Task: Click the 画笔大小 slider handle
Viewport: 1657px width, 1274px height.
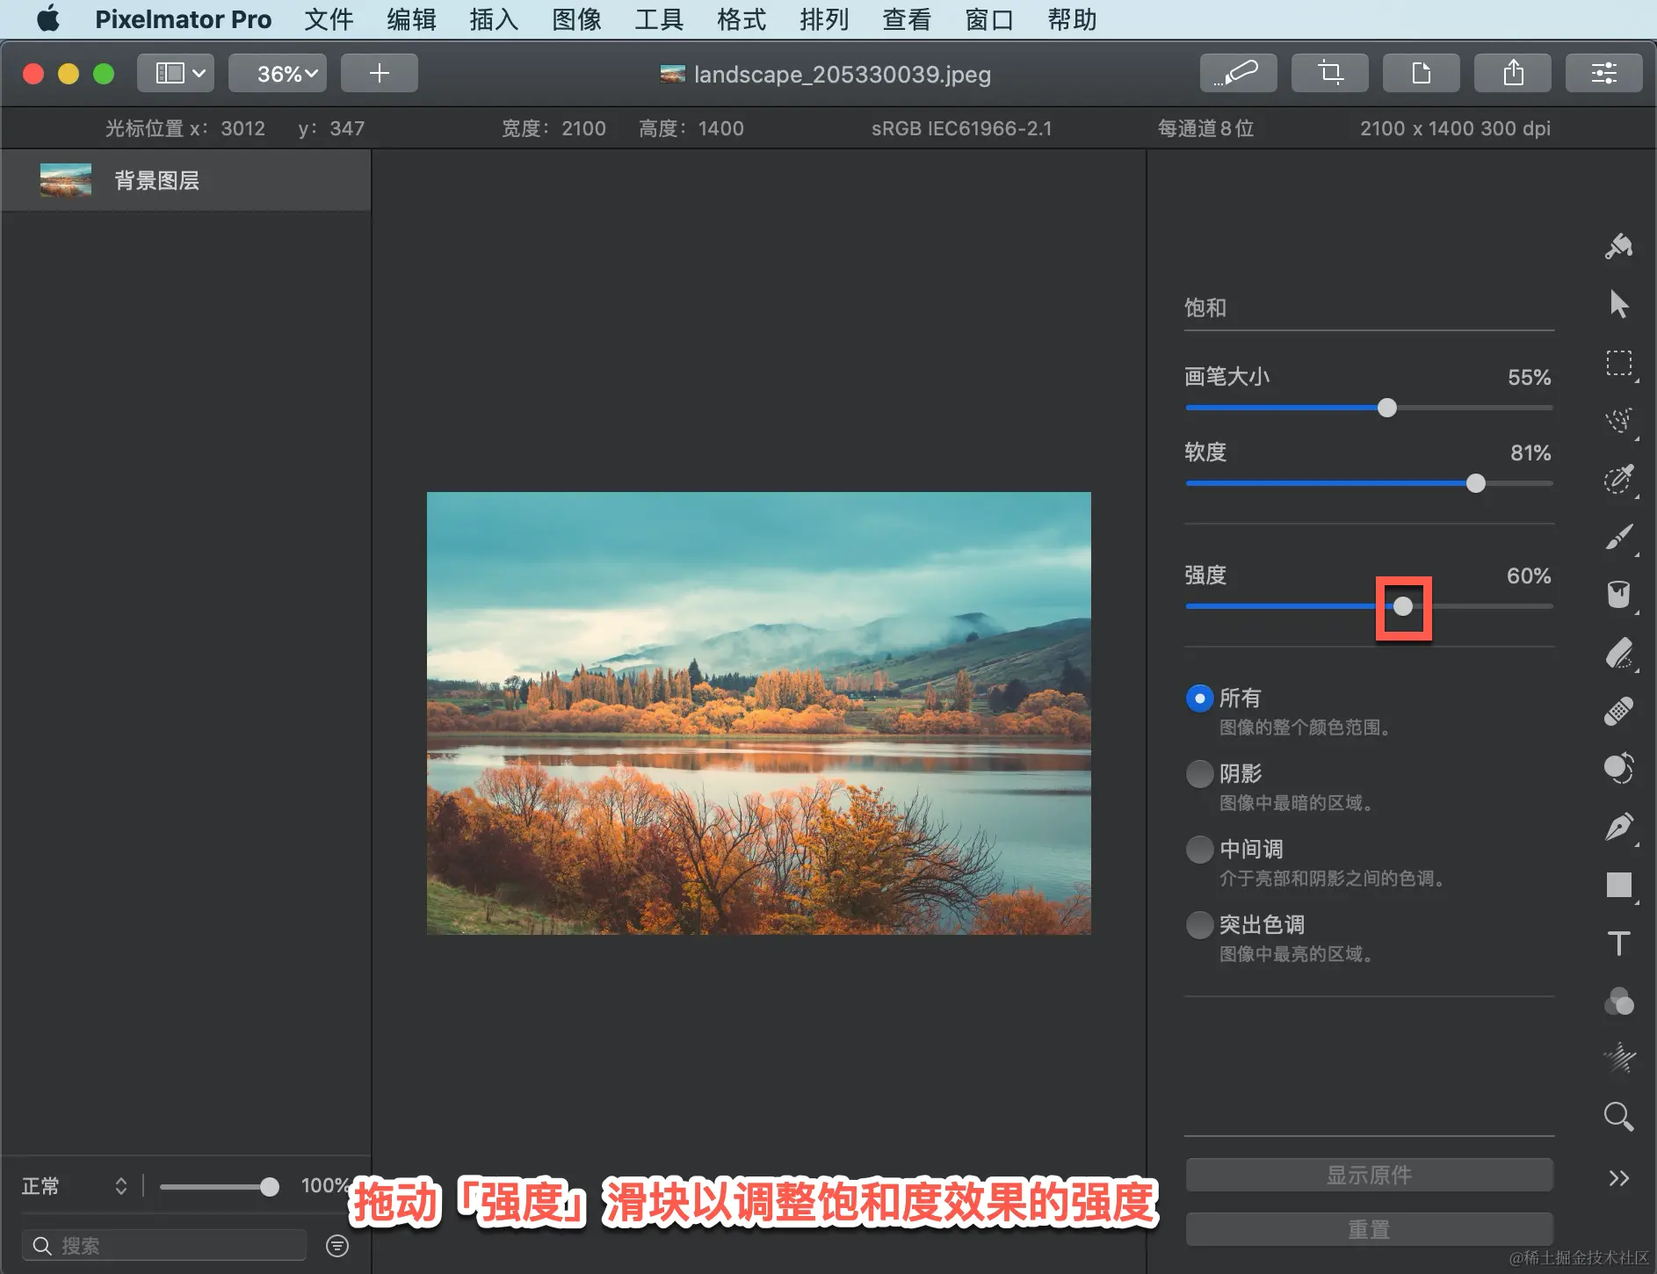Action: pyautogui.click(x=1386, y=408)
